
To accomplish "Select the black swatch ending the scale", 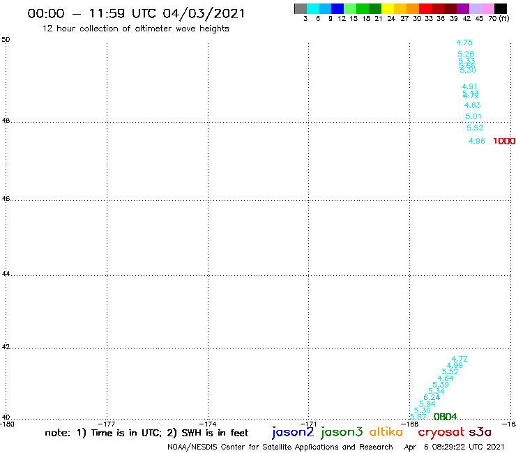I will click(501, 8).
